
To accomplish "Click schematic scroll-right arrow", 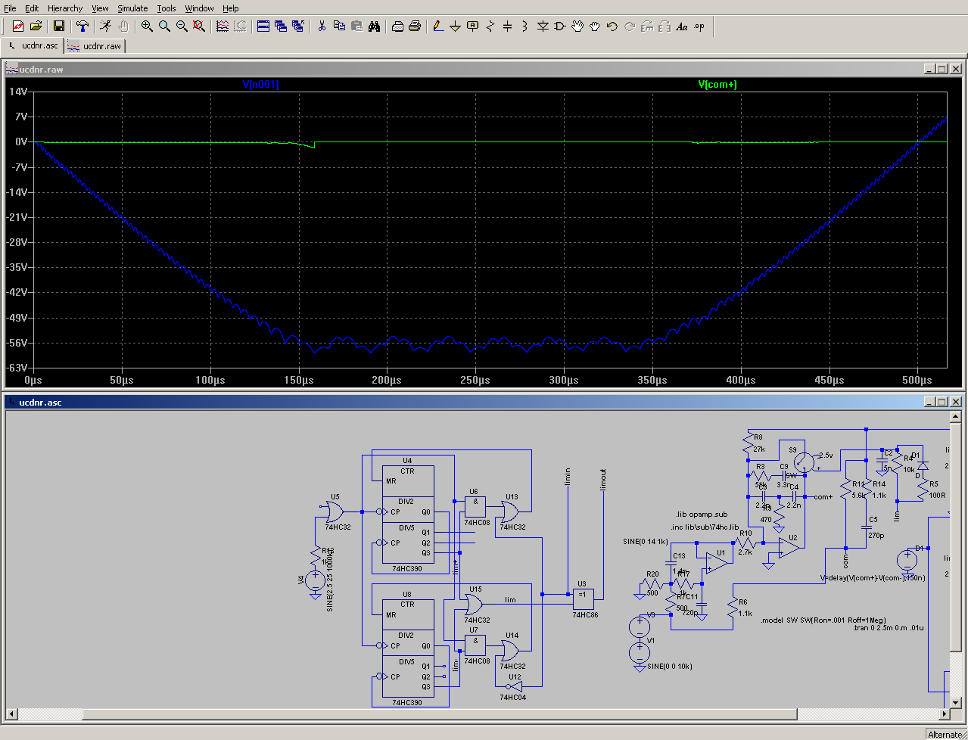I will [945, 714].
